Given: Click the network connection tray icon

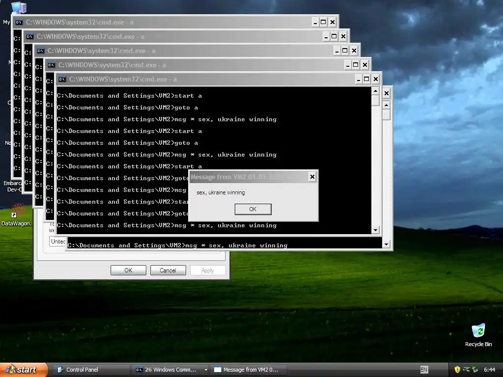Looking at the screenshot, I should (x=466, y=370).
